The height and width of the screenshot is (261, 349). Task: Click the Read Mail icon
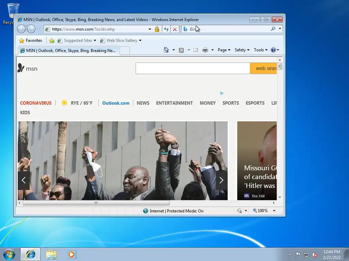[x=196, y=50]
